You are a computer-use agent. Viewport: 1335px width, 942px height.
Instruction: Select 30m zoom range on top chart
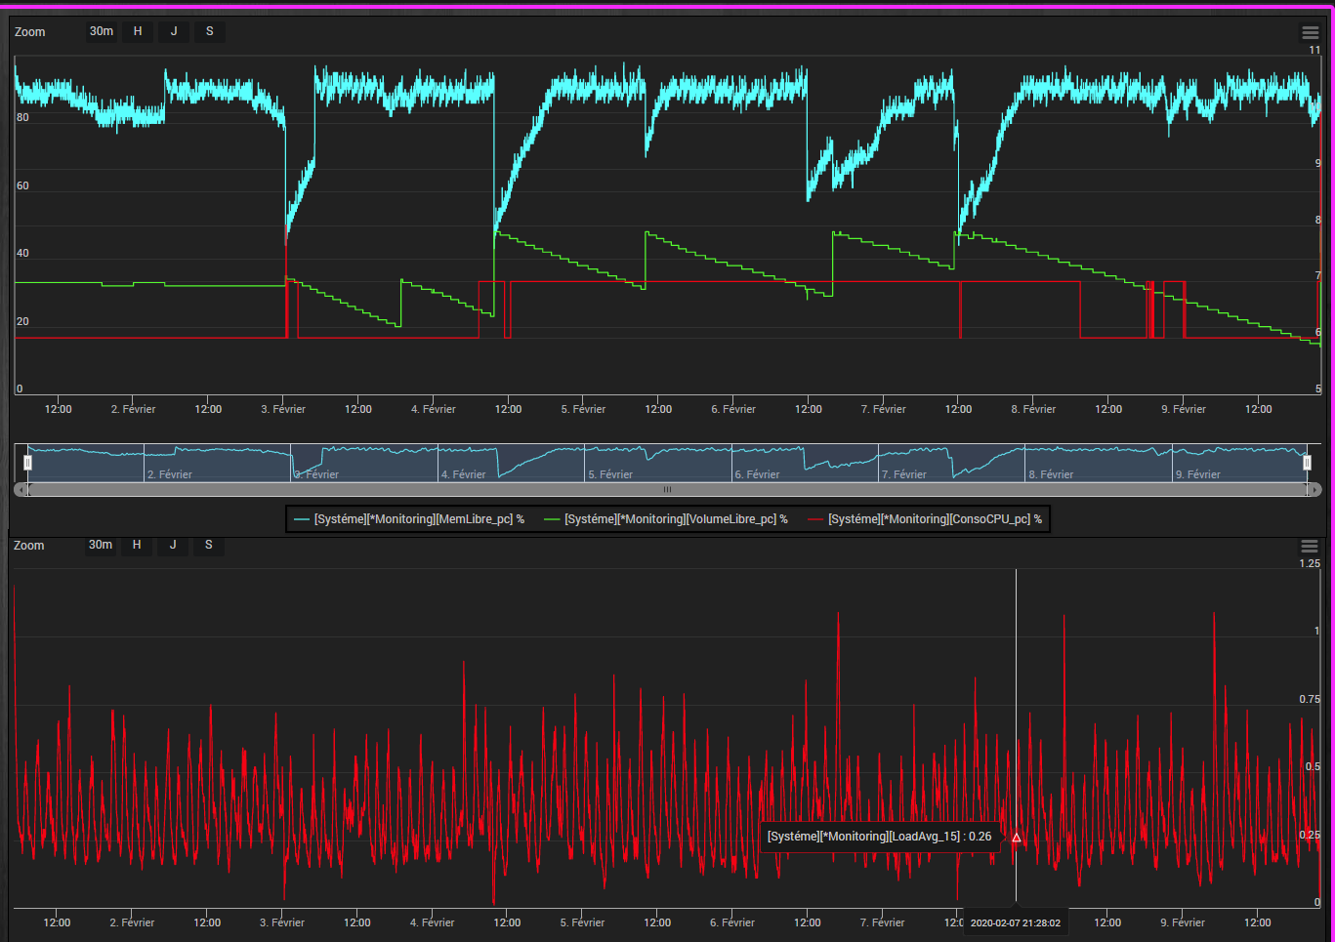tap(102, 31)
